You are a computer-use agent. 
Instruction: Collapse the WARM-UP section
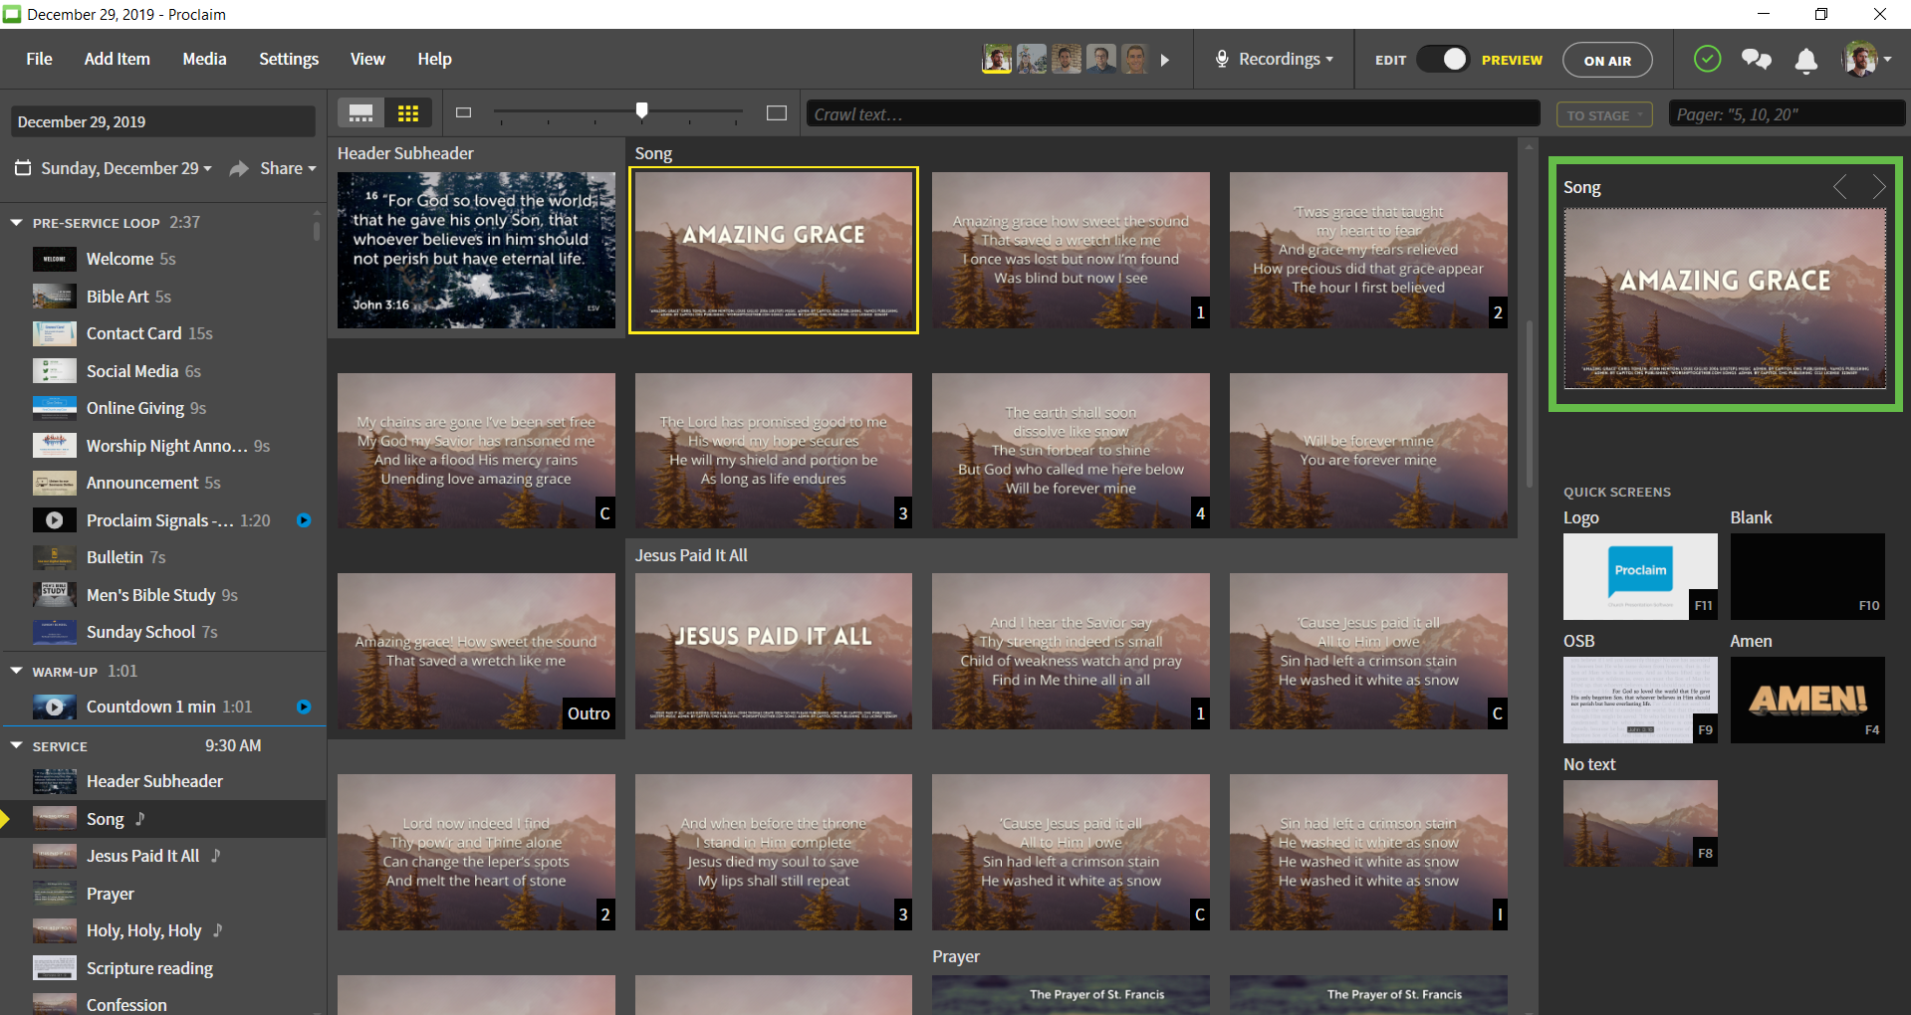coord(16,671)
